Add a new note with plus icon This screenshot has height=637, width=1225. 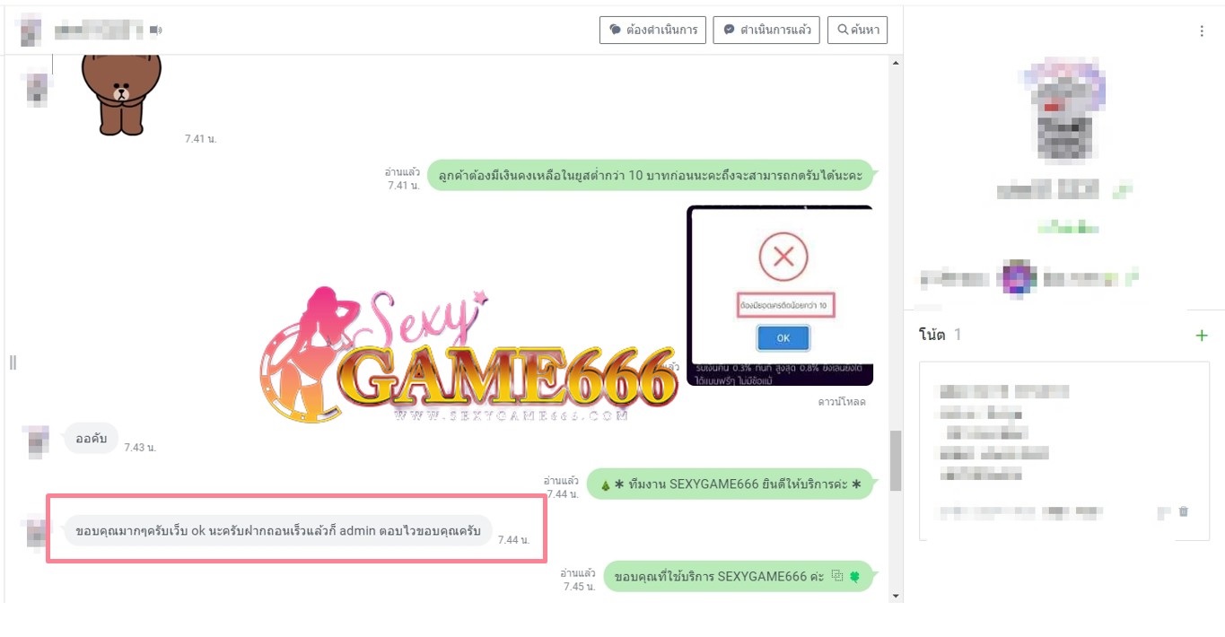pyautogui.click(x=1202, y=336)
